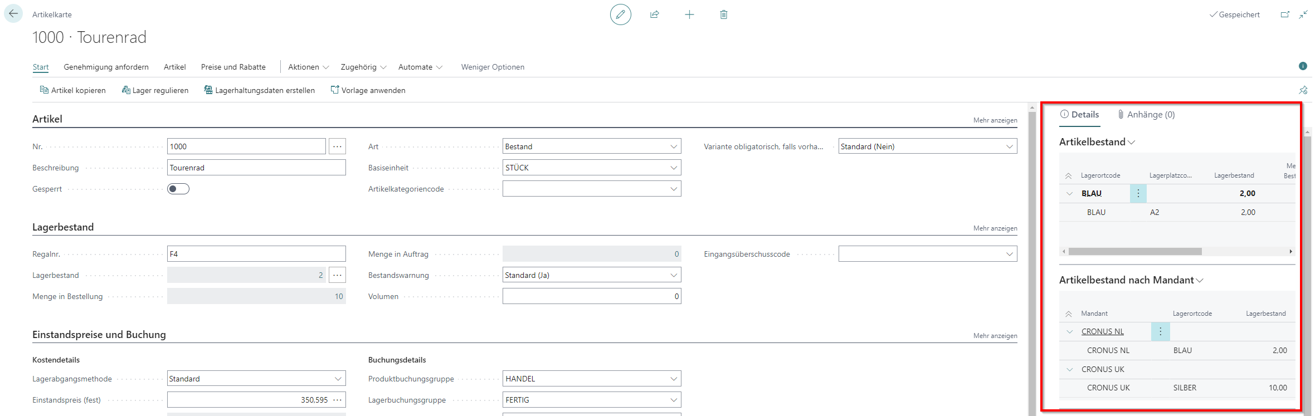1315x416 pixels.
Task: Click the trash delete icon
Action: click(x=723, y=14)
